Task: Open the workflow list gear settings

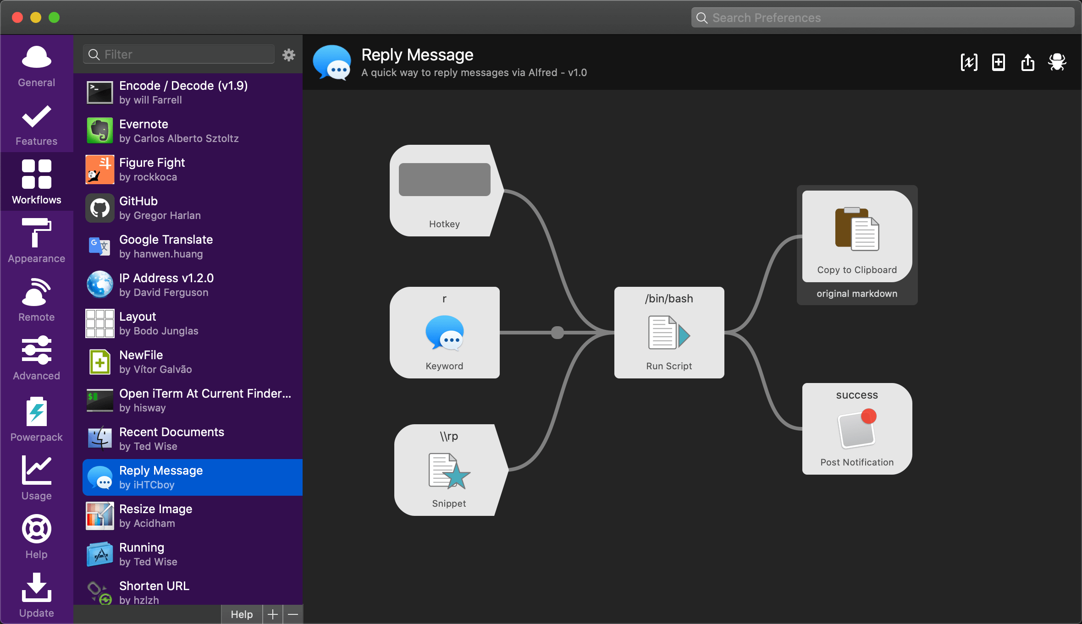Action: [x=289, y=55]
